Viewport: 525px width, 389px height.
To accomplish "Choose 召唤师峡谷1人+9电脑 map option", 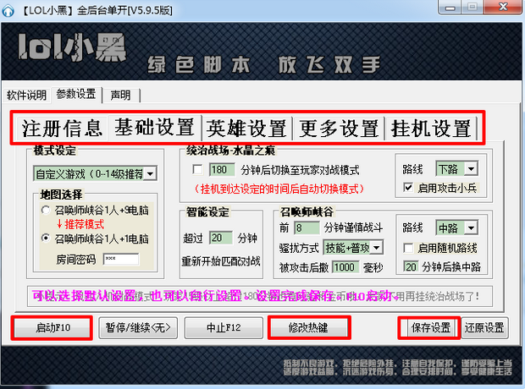I will pyautogui.click(x=46, y=210).
